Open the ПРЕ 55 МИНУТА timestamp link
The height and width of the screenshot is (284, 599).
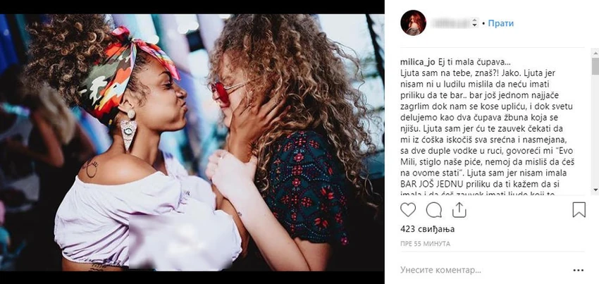coord(425,244)
